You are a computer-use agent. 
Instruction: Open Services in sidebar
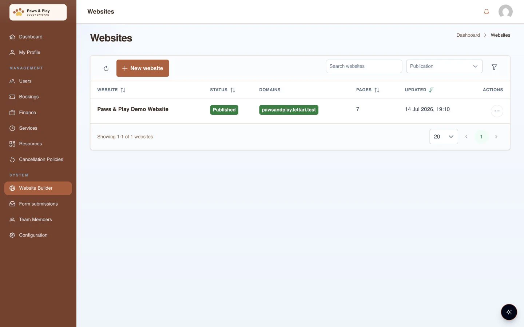coord(38,128)
